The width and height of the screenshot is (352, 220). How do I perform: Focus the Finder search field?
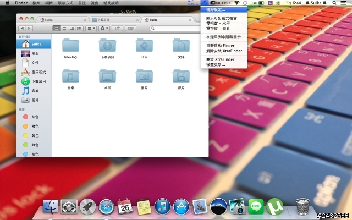point(175,28)
